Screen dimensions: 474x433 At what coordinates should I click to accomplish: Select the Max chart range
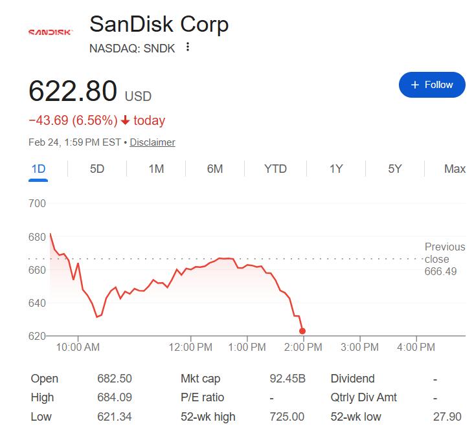455,169
